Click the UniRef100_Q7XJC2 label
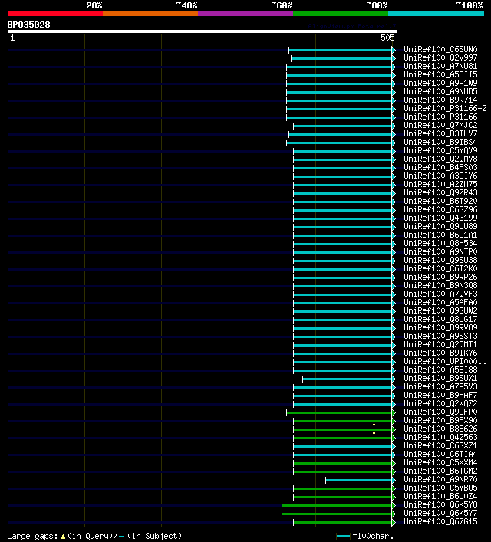This screenshot has height=542, width=491. coord(440,126)
